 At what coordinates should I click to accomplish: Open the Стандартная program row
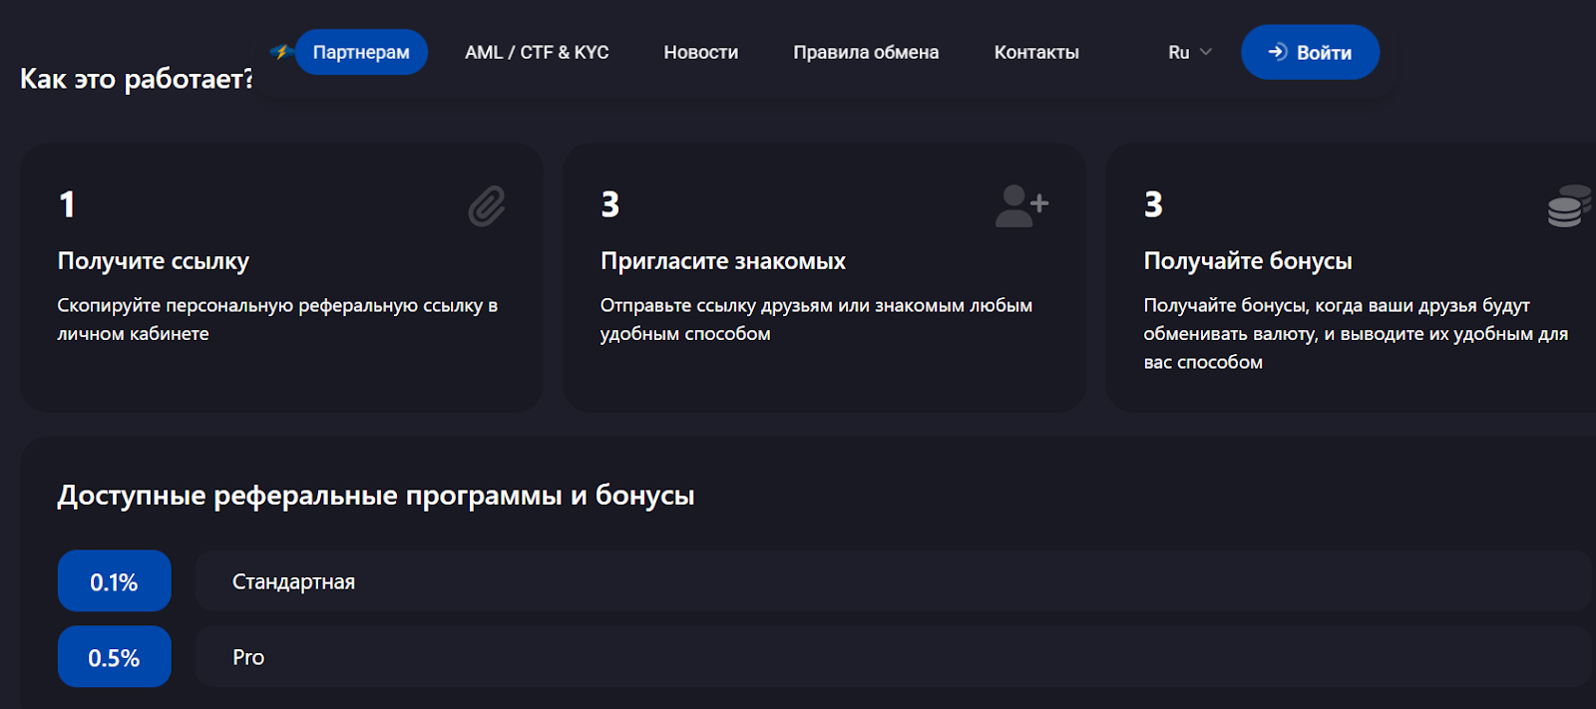894,581
